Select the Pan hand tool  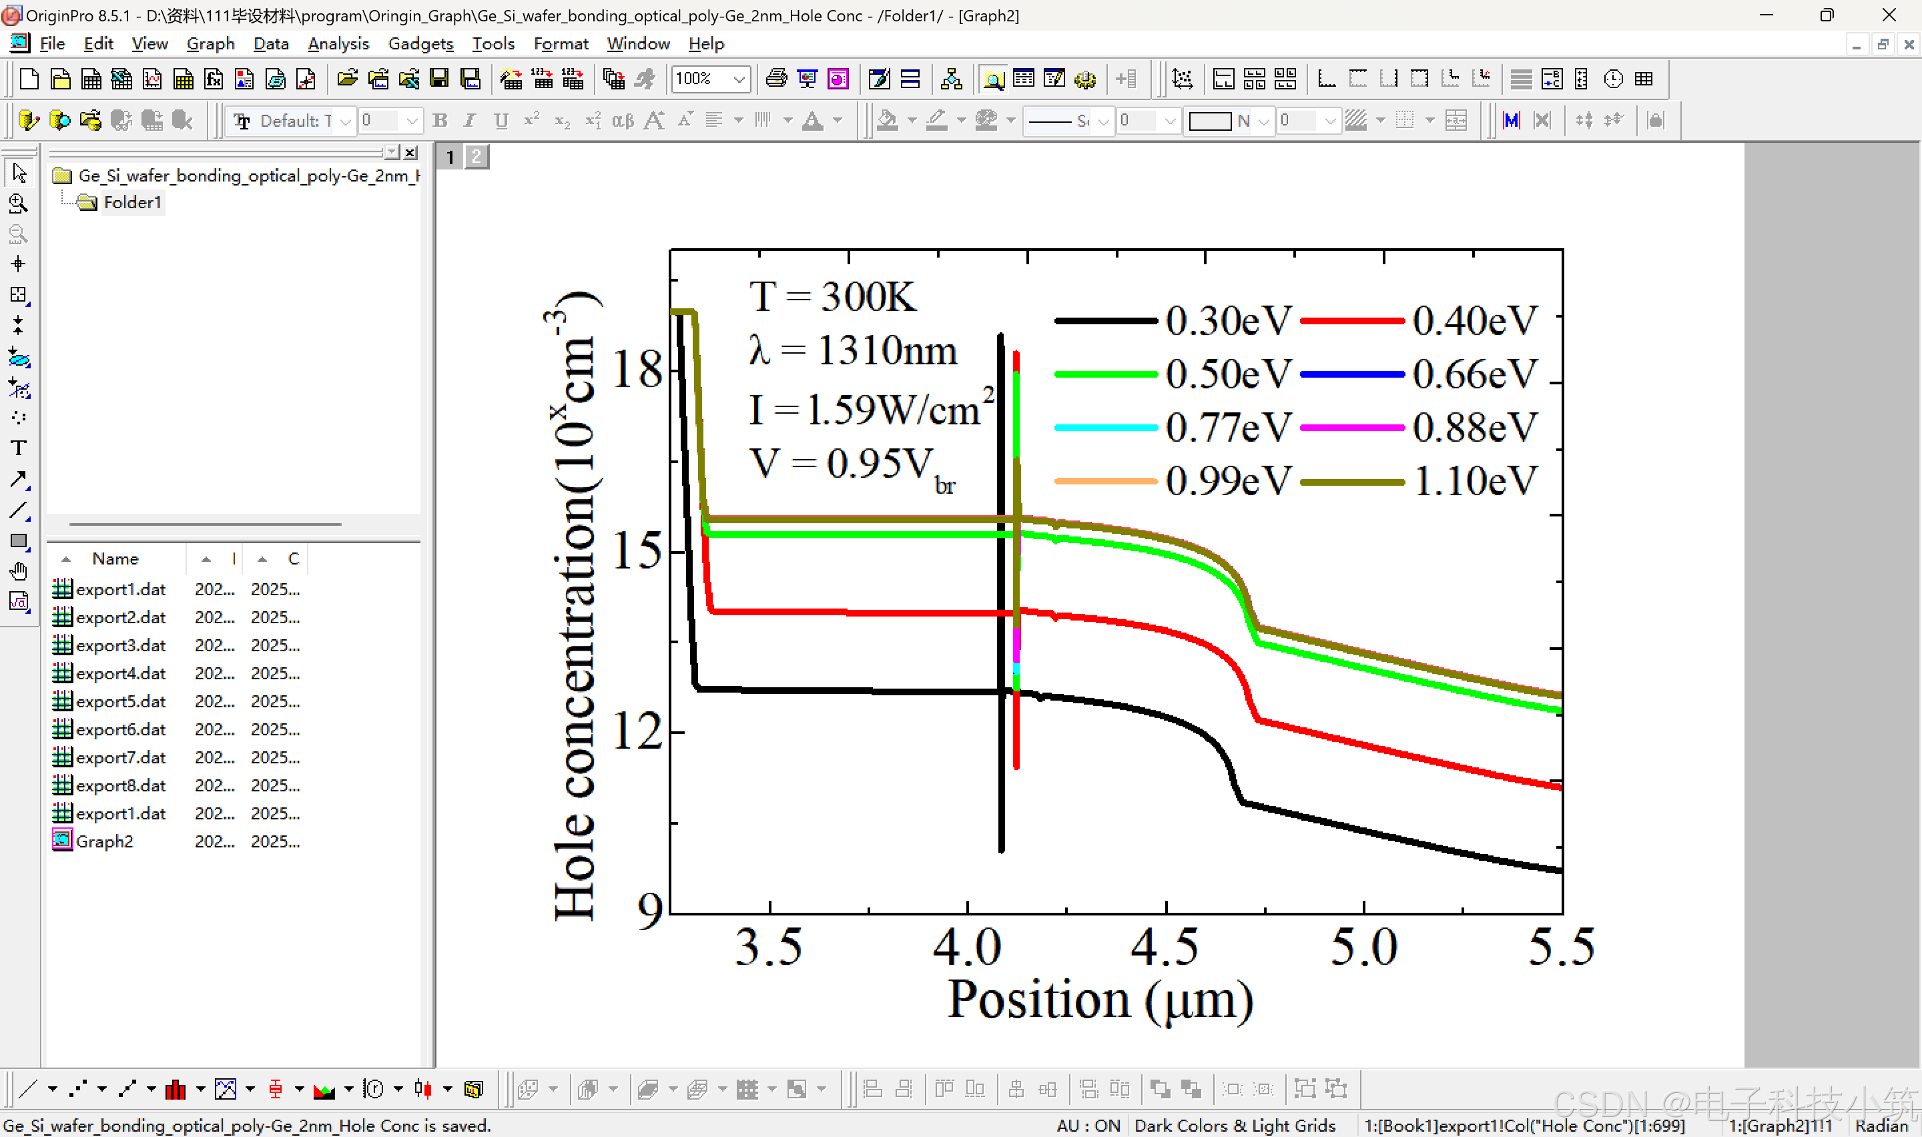pos(19,572)
